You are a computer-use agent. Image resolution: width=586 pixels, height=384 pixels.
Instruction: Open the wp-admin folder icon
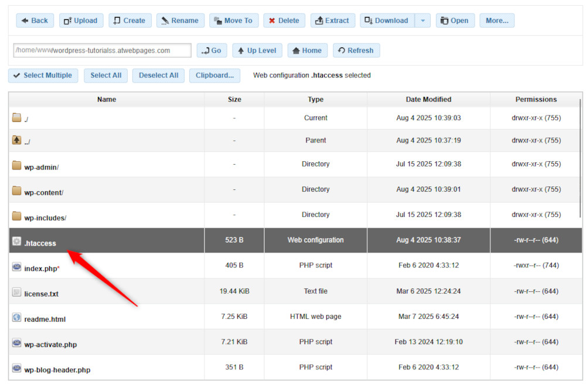click(16, 164)
